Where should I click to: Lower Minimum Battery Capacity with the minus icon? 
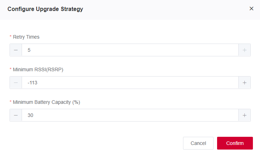16,115
